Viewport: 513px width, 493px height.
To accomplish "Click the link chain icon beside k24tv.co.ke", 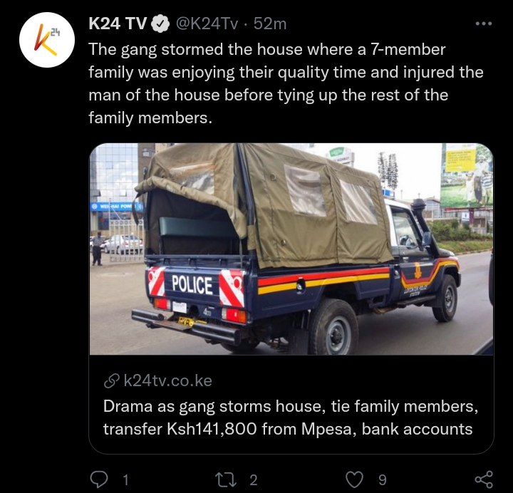I will coord(111,381).
